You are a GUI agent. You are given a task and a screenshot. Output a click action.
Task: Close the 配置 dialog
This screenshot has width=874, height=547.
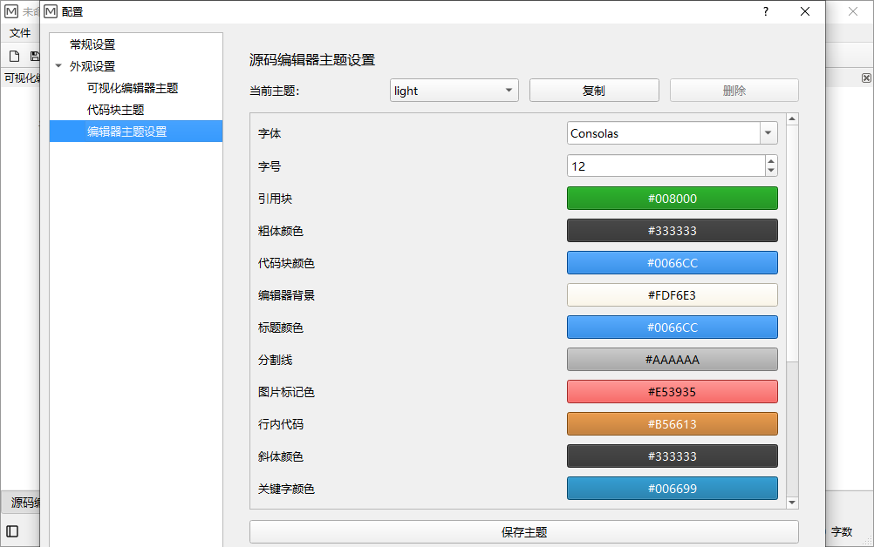tap(805, 11)
